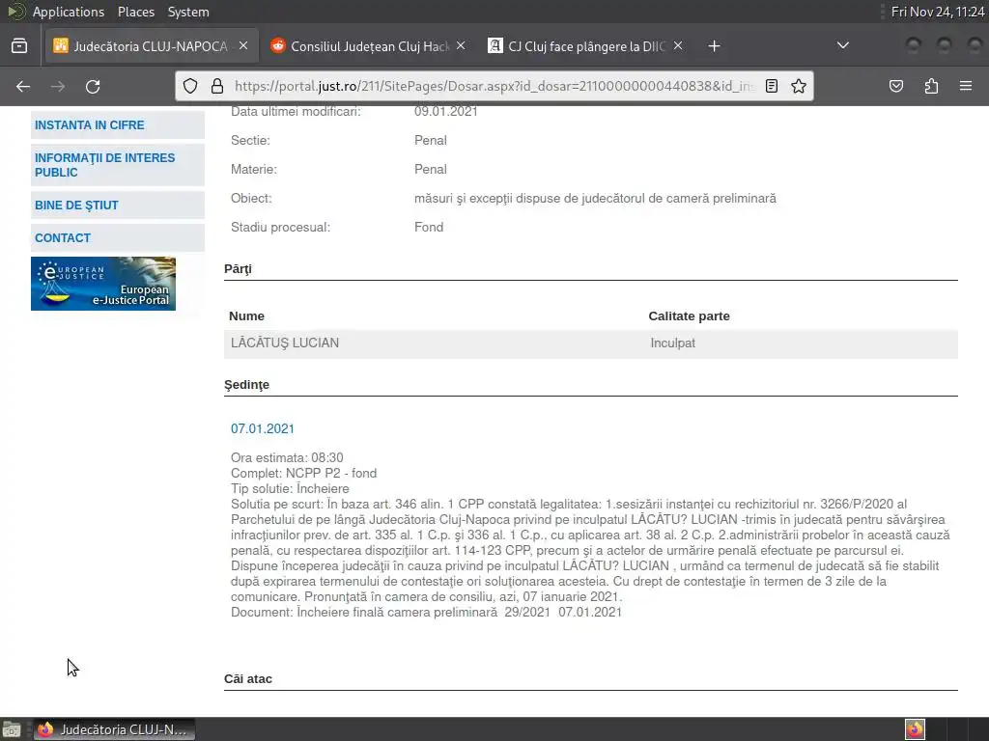Open INSTANTA IN CIFRE sidebar link
Viewport: 989px width, 741px height.
click(117, 124)
